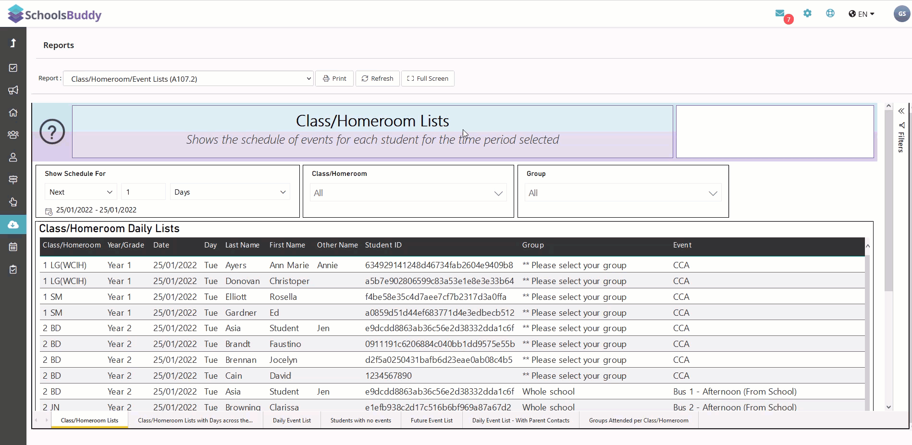
Task: Click the Print button
Action: coord(334,78)
